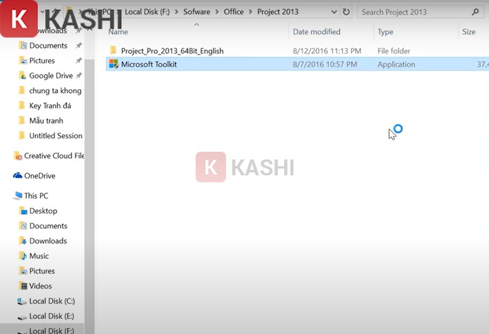Select Documents text under Quick access
489x334 pixels.
pos(48,46)
